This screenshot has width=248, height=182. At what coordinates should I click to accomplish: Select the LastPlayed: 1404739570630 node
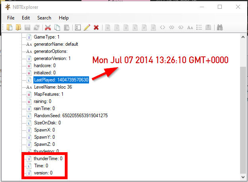[61, 80]
